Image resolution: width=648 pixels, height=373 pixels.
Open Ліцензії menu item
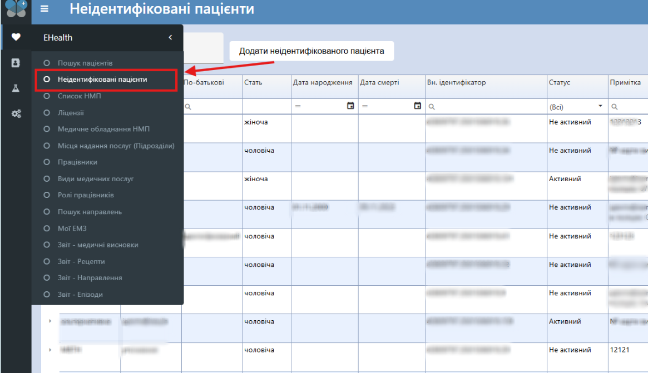point(71,112)
